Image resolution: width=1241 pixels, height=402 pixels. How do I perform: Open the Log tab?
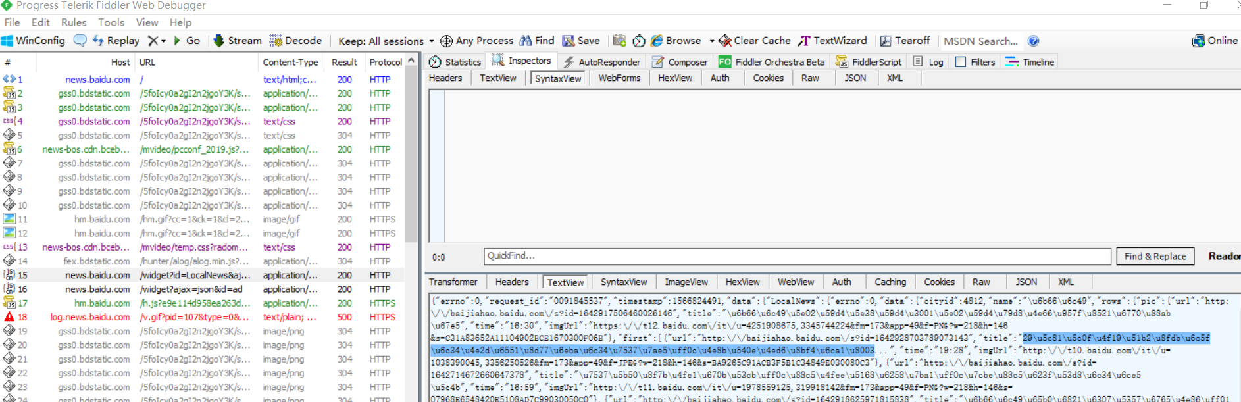928,62
